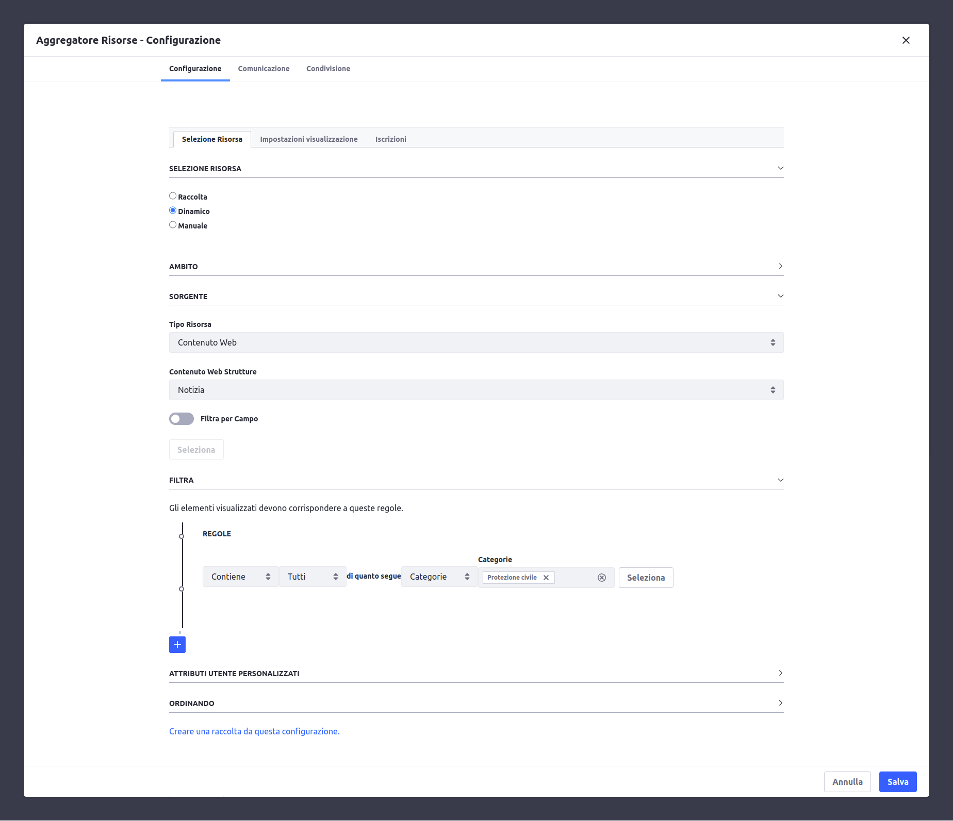Viewport: 953px width, 821px height.
Task: Open the Contiene rule dropdown
Action: 240,577
